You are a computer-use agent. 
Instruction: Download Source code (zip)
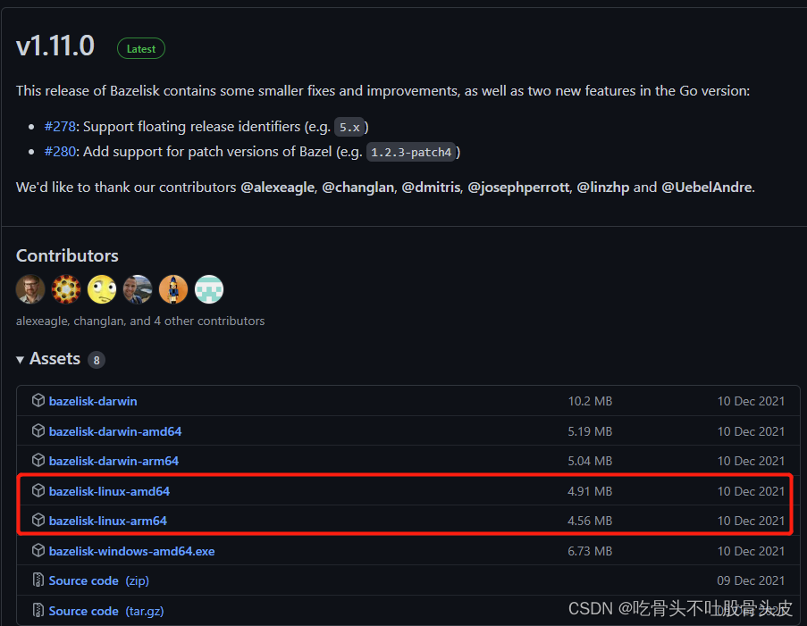click(x=99, y=580)
